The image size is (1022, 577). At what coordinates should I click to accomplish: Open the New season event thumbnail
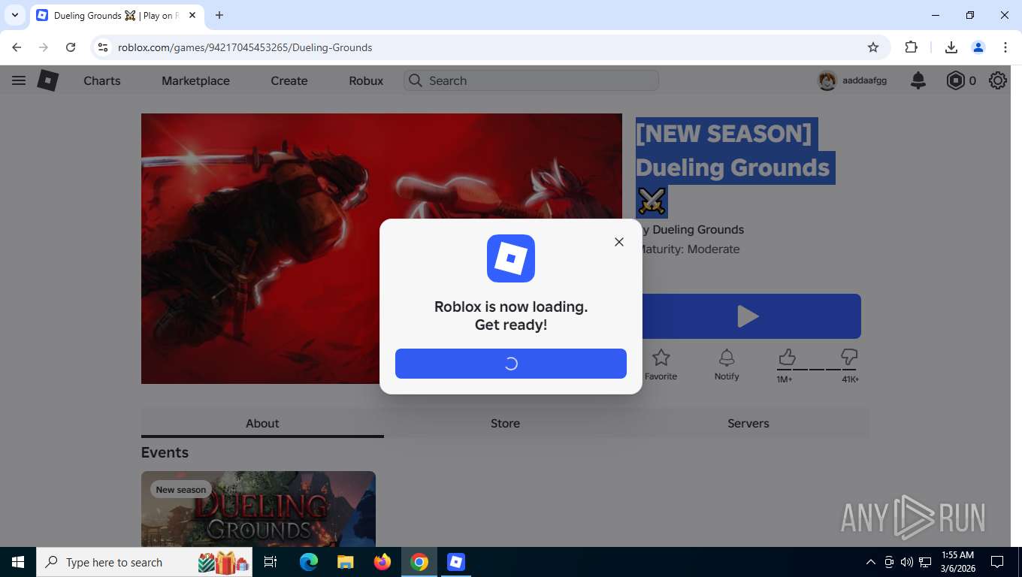[x=259, y=509]
